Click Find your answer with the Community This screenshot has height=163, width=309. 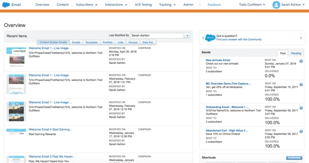tap(239, 39)
